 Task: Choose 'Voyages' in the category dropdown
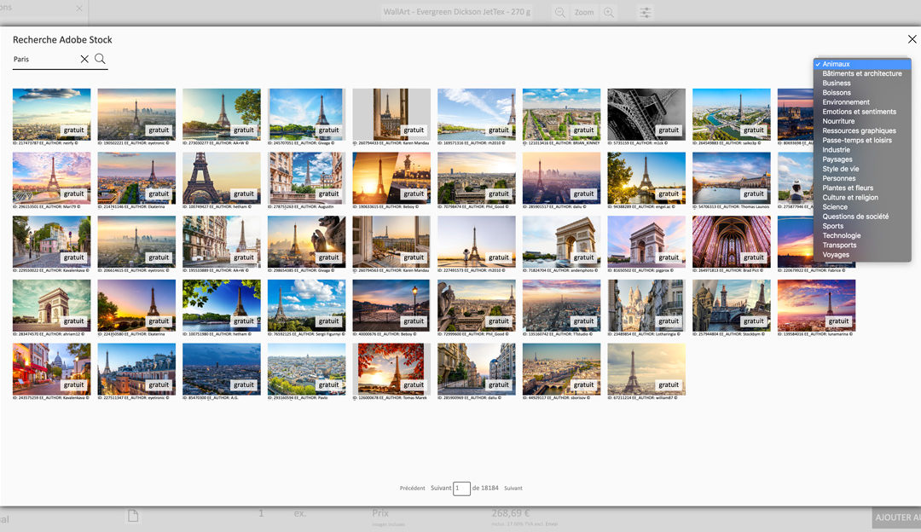pyautogui.click(x=836, y=255)
